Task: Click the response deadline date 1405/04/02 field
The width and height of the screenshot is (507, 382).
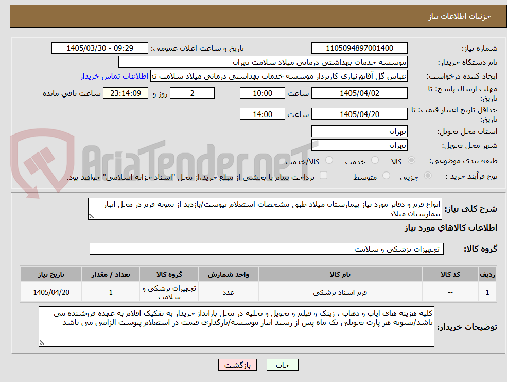Action: pyautogui.click(x=359, y=93)
